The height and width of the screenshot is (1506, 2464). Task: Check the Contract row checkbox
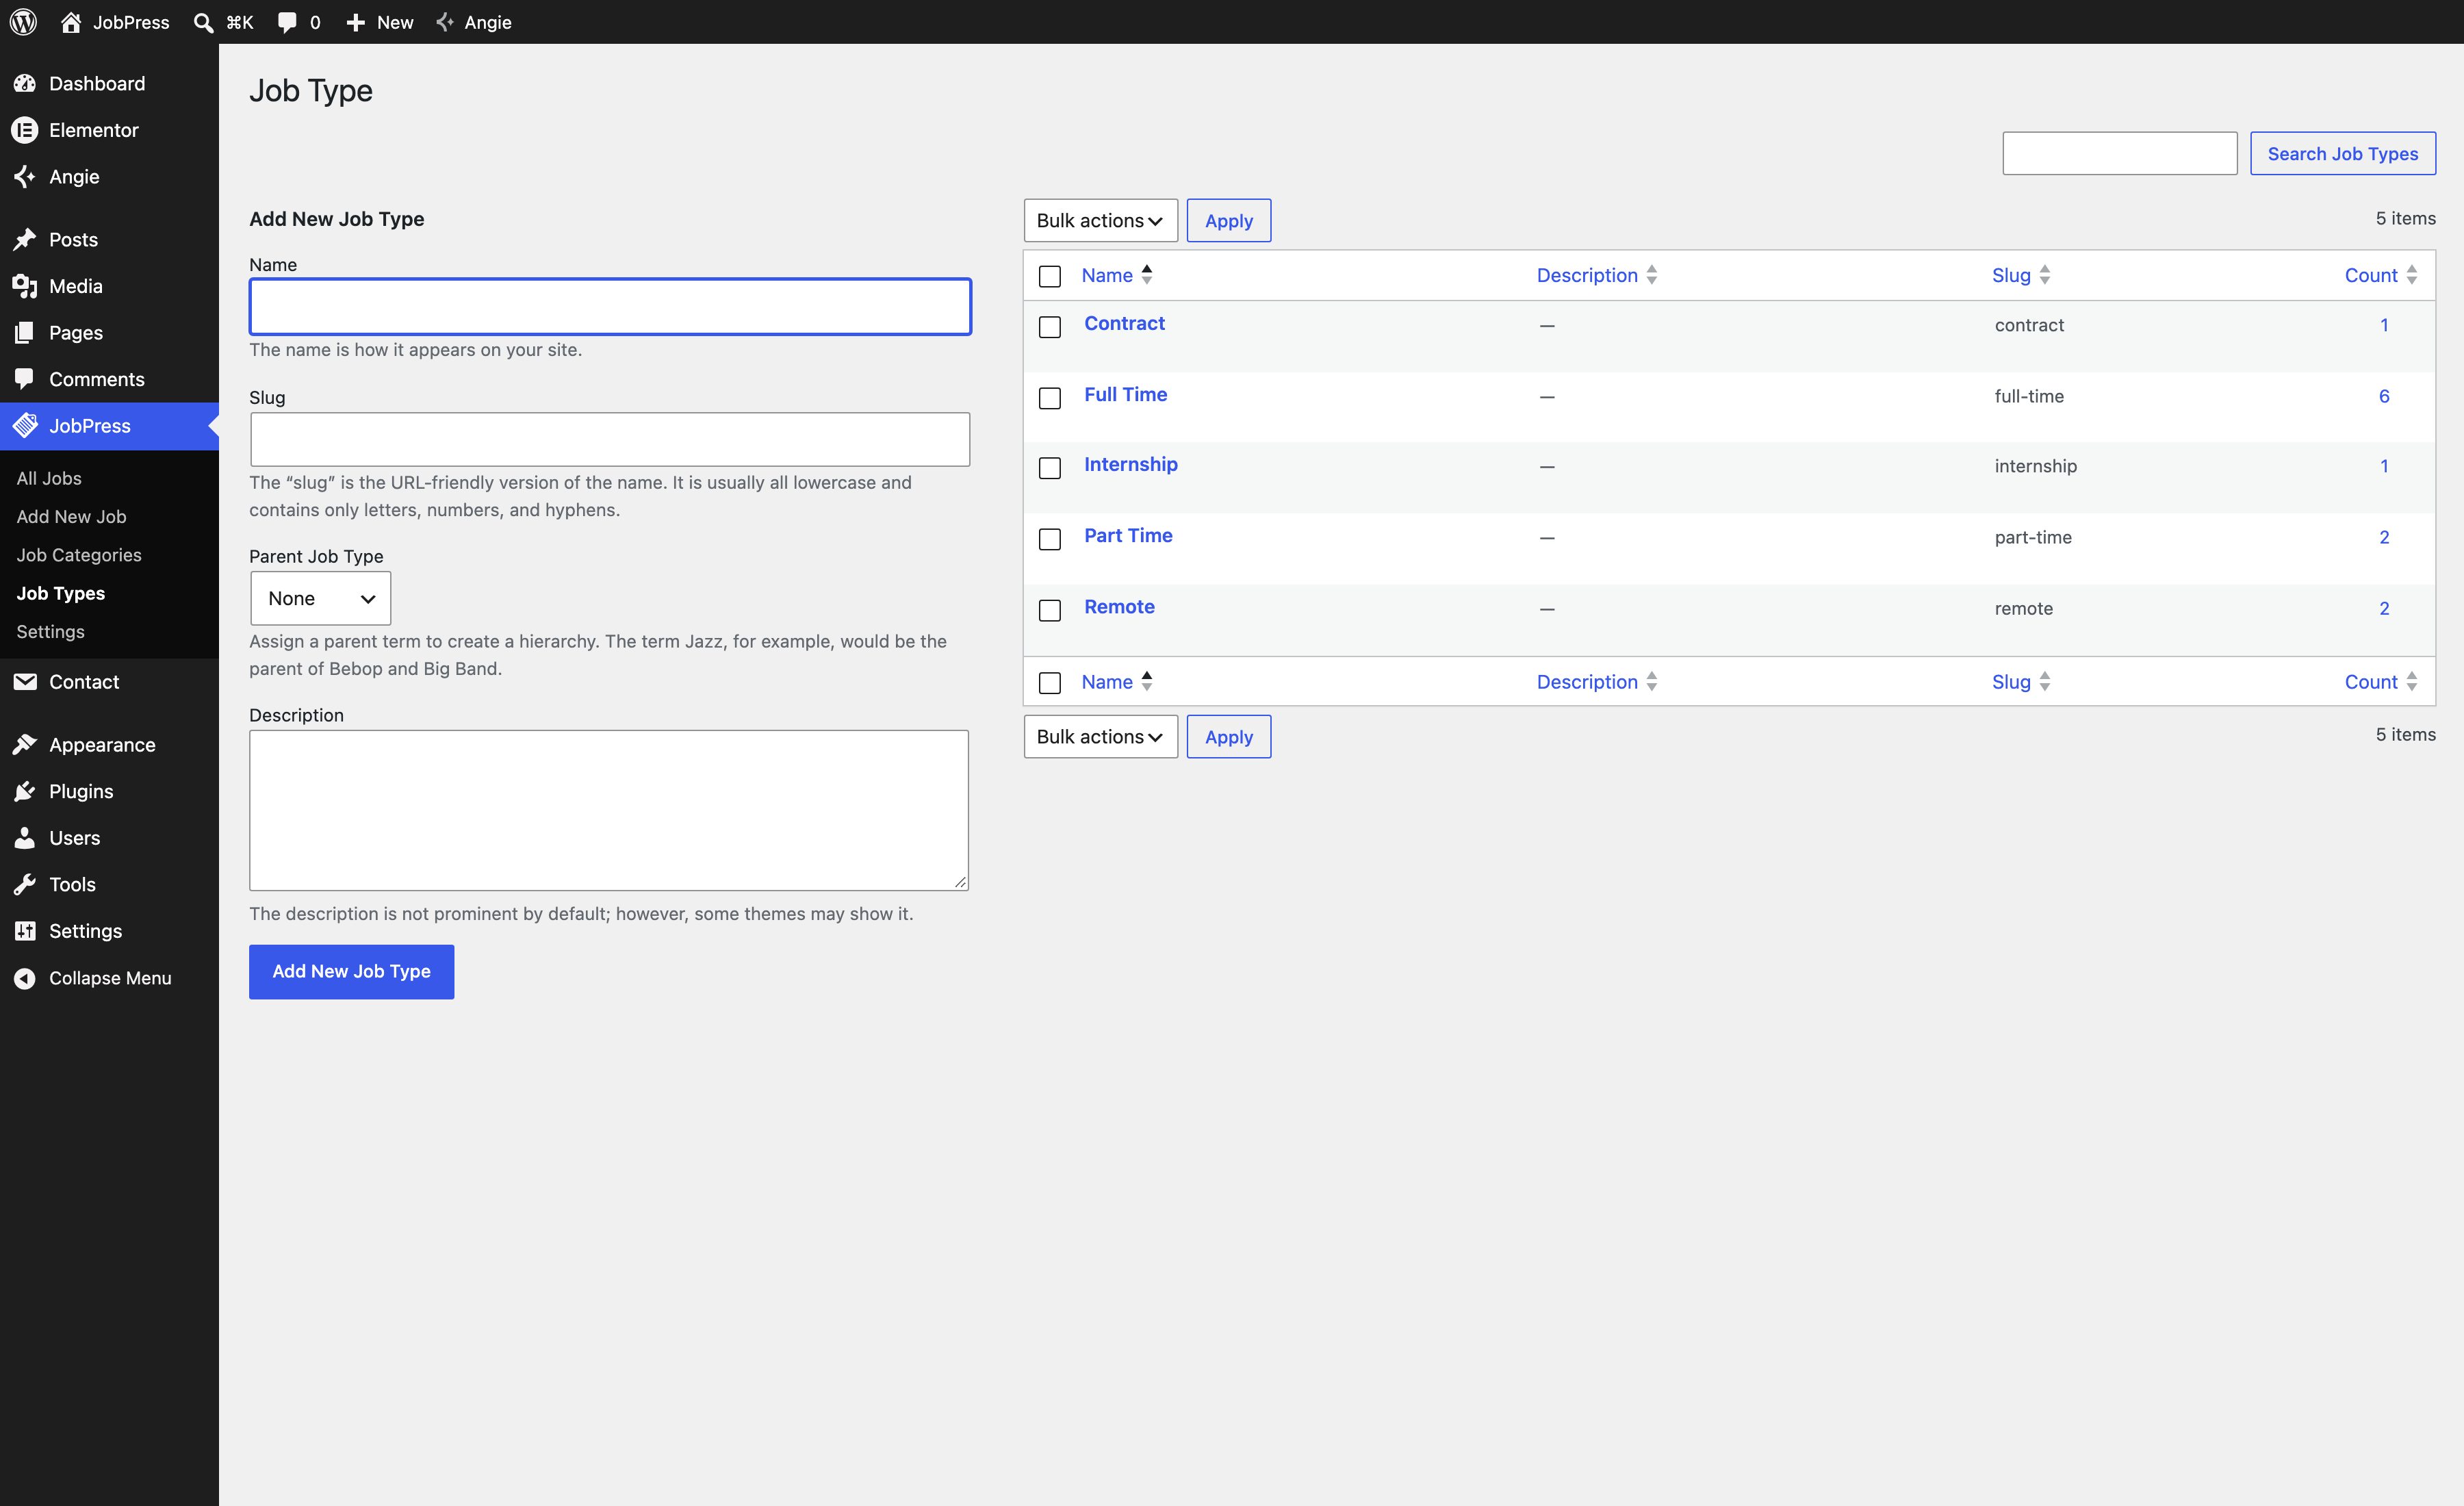click(x=1050, y=327)
